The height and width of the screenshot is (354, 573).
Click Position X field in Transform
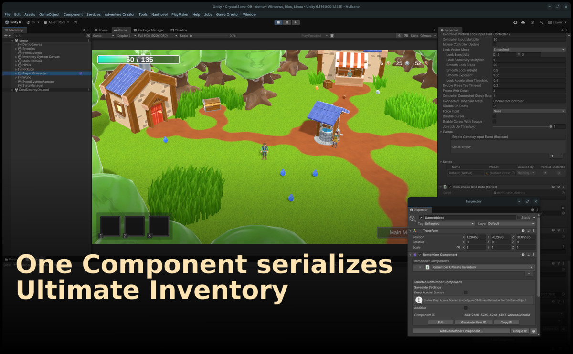click(x=476, y=237)
